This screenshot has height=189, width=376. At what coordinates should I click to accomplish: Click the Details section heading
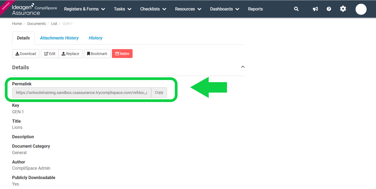(x=20, y=67)
